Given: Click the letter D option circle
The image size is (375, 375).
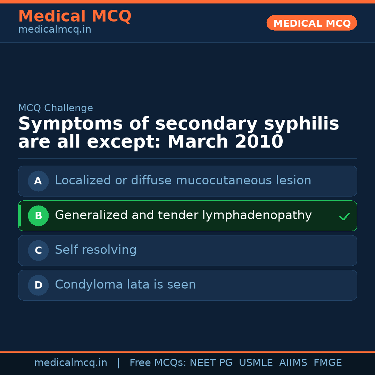Looking at the screenshot, I should click(x=38, y=285).
